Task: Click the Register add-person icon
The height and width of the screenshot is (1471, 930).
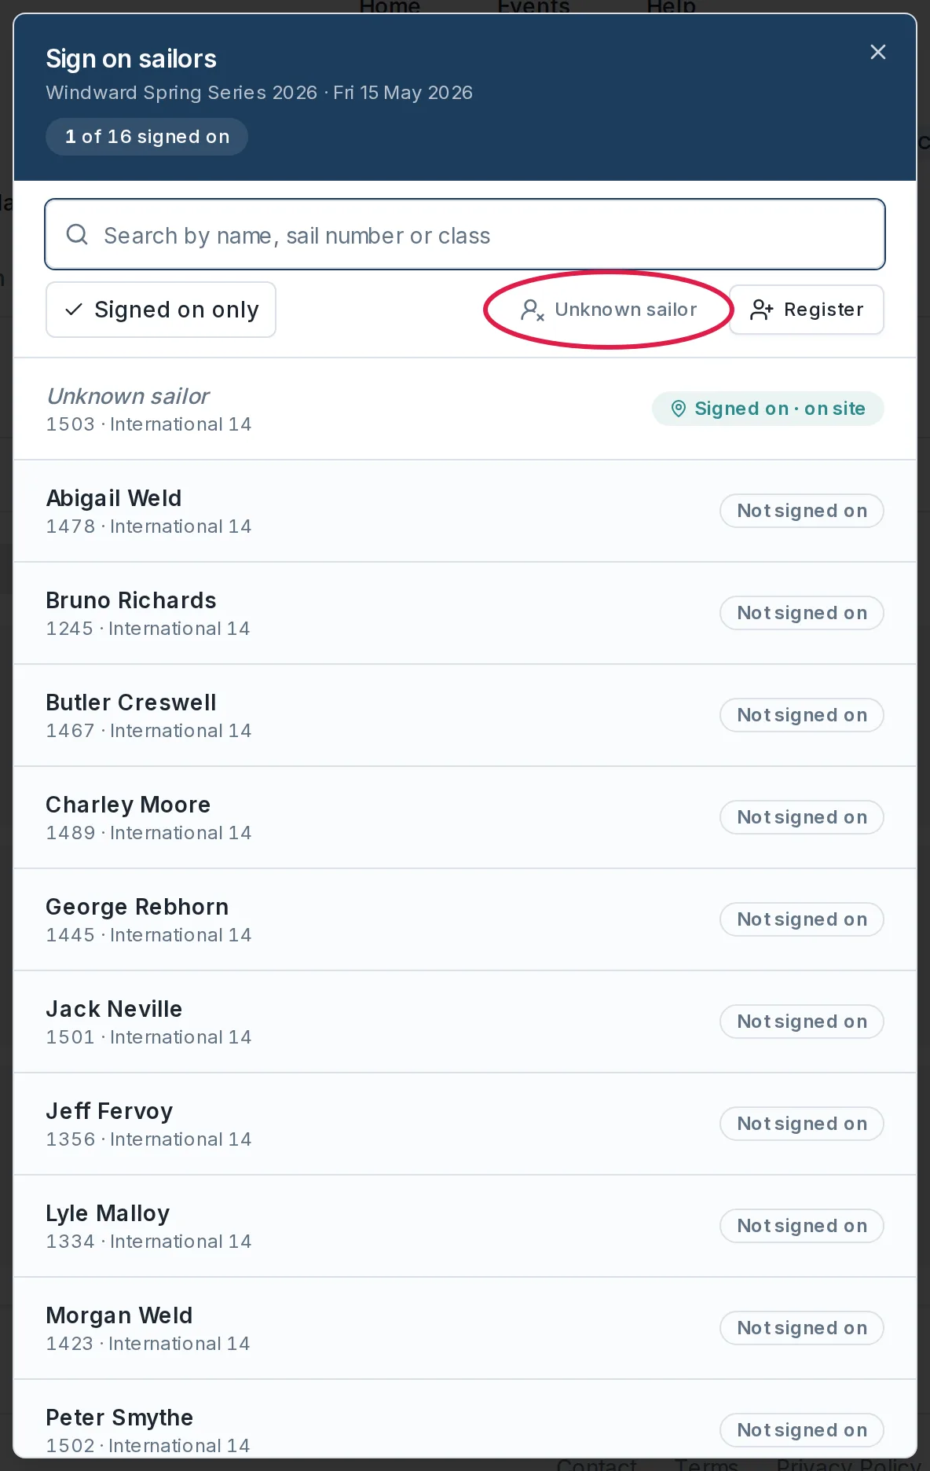Action: click(761, 310)
